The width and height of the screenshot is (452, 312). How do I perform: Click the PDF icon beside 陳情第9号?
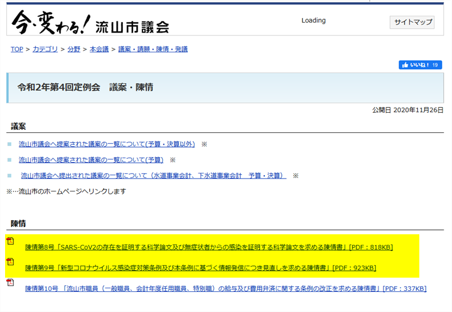[x=10, y=262]
